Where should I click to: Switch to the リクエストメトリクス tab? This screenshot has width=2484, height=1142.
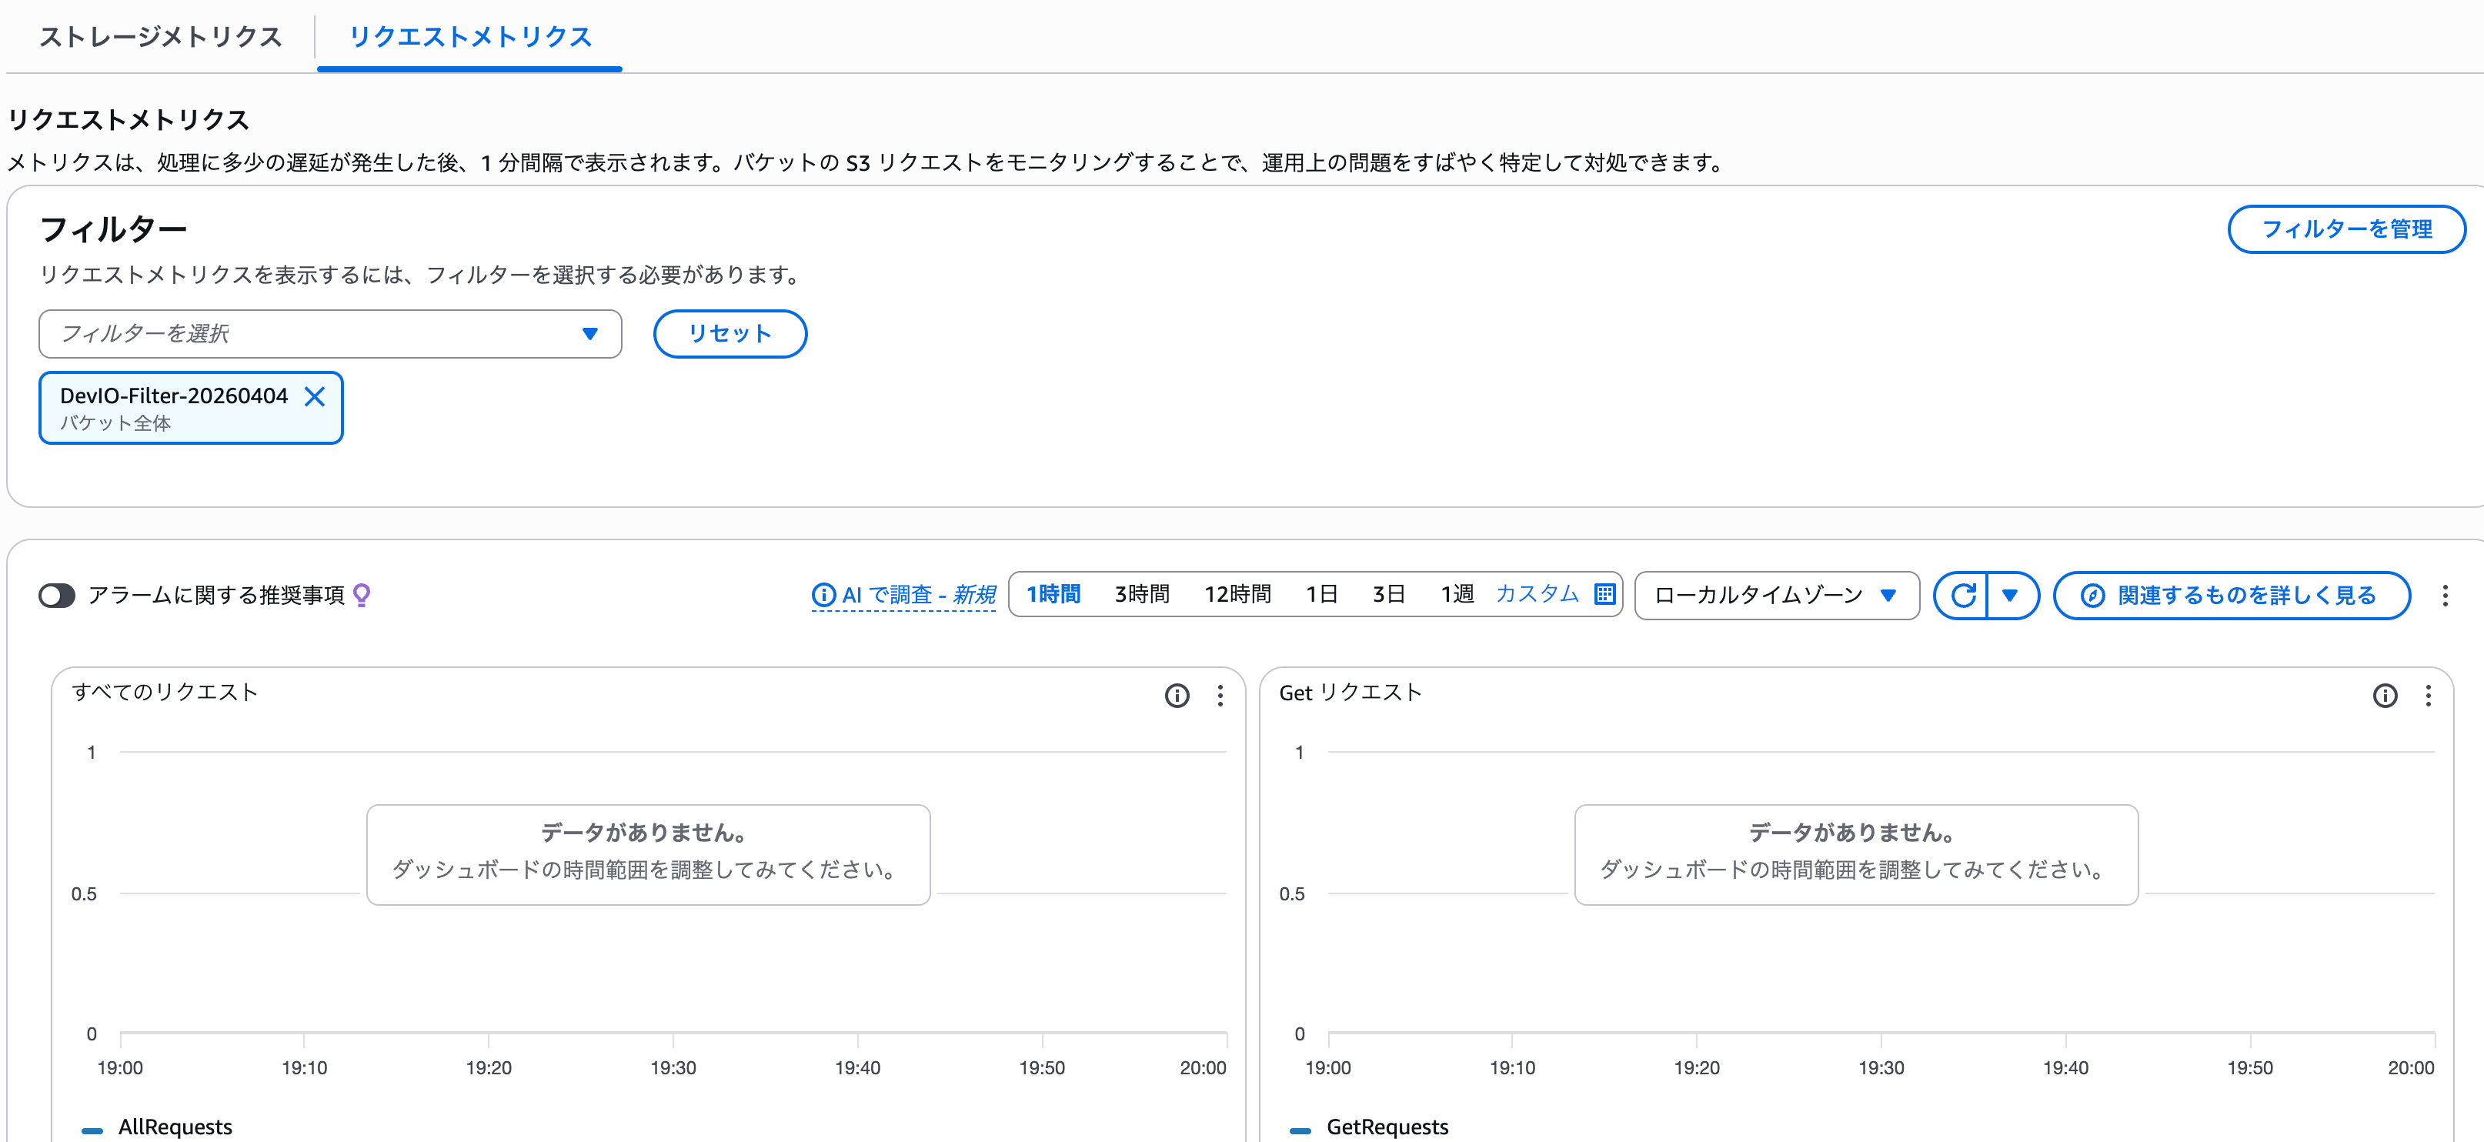(x=469, y=37)
